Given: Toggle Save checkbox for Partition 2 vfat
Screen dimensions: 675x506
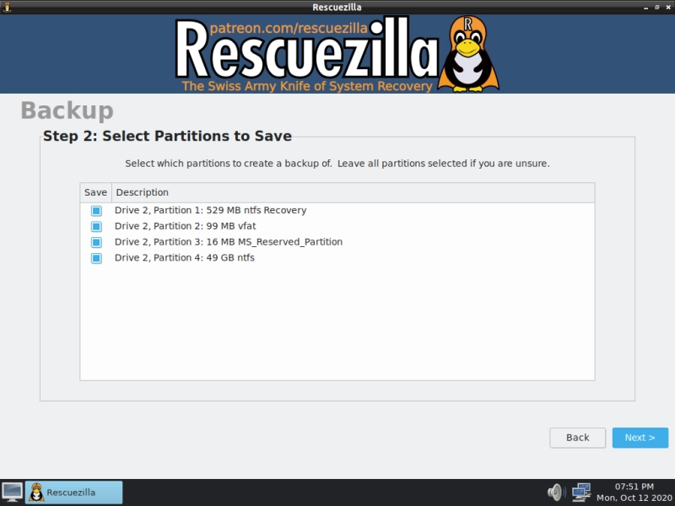Looking at the screenshot, I should pyautogui.click(x=96, y=226).
